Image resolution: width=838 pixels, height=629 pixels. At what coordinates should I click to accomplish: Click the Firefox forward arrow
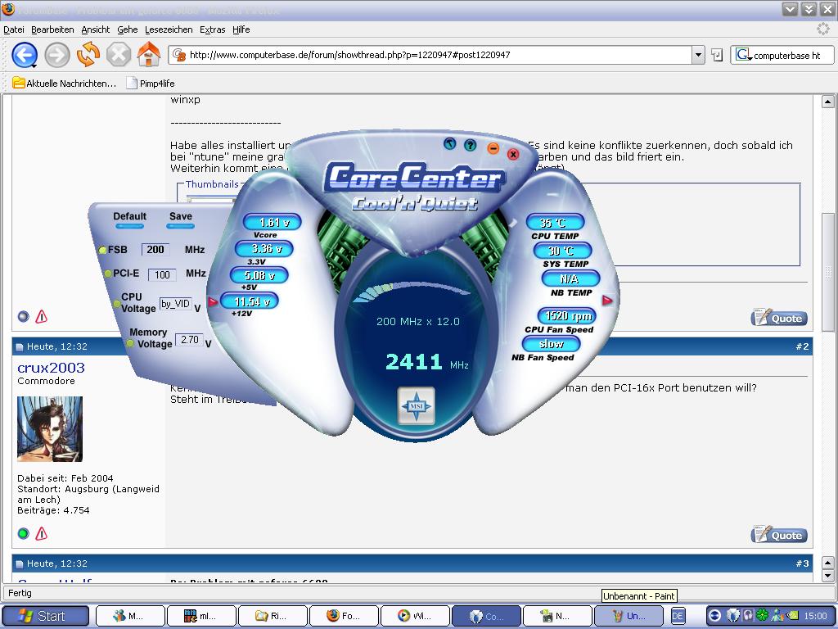point(56,55)
